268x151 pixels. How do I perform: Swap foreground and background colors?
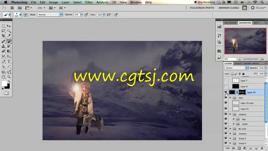click(x=9, y=82)
